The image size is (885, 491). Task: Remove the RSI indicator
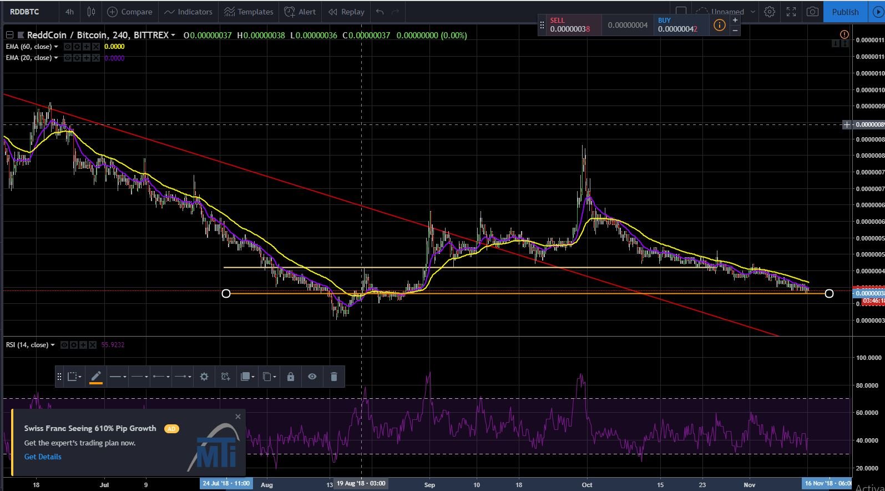click(93, 345)
